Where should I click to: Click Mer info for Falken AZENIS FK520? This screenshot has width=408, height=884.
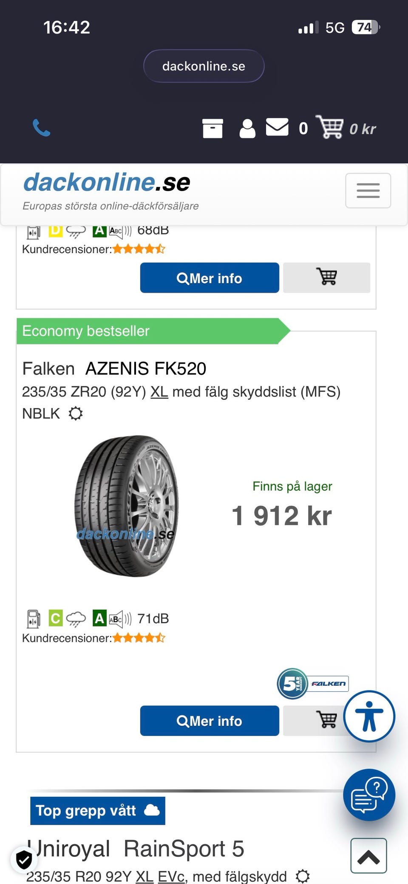point(210,721)
